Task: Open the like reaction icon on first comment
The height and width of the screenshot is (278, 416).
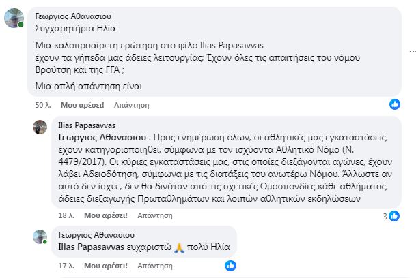Action: click(x=394, y=104)
